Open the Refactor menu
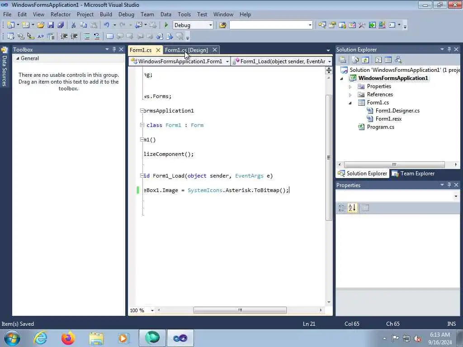This screenshot has height=347, width=463. pos(61,14)
